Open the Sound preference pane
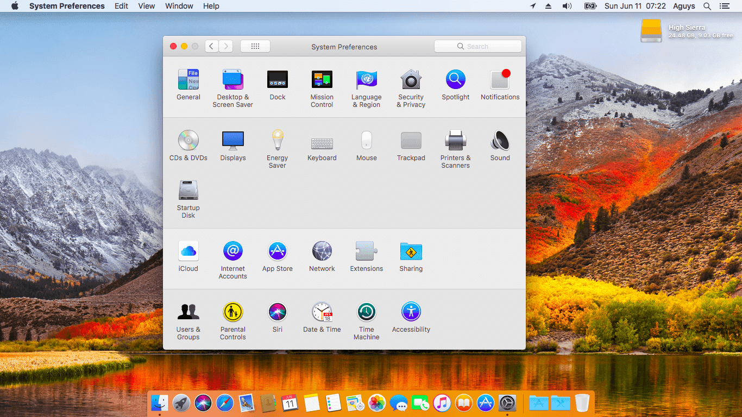This screenshot has width=742, height=417. click(x=500, y=146)
